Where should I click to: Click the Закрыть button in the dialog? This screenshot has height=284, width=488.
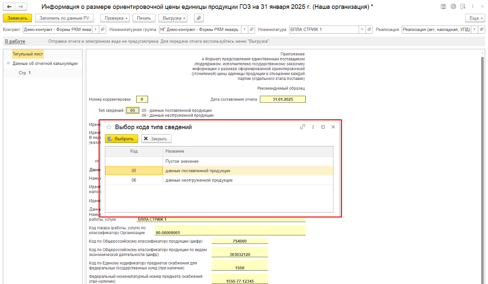point(156,139)
